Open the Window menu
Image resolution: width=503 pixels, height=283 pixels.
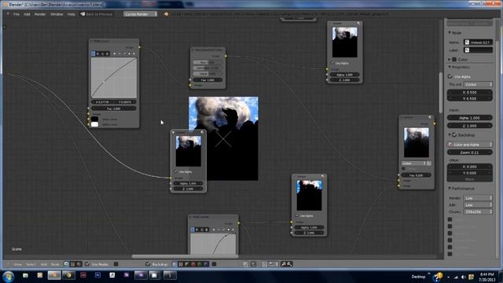coord(57,14)
